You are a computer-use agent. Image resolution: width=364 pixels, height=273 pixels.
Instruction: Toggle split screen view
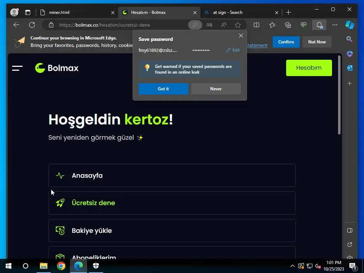(x=256, y=25)
